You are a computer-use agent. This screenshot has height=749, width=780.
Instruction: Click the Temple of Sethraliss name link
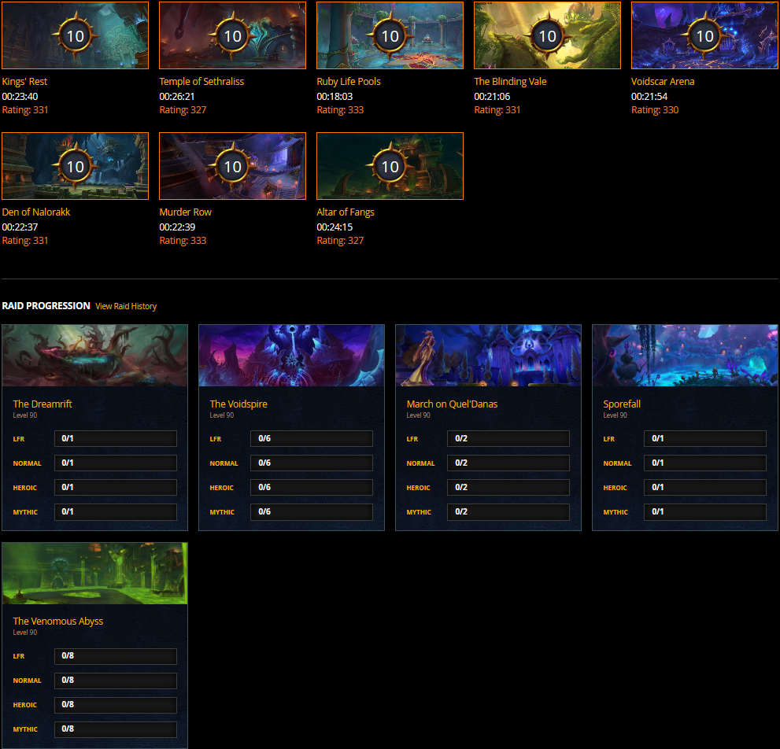pyautogui.click(x=201, y=82)
